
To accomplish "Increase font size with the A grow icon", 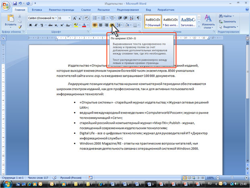I will click(75, 18).
